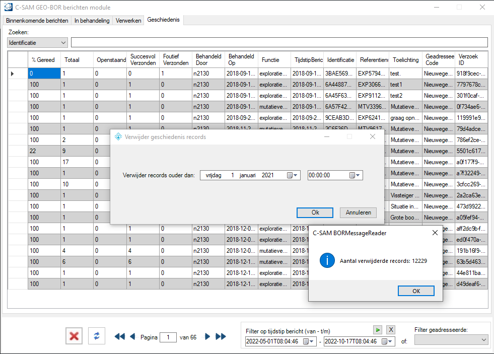Click the blue refresh arrows button

(96, 336)
